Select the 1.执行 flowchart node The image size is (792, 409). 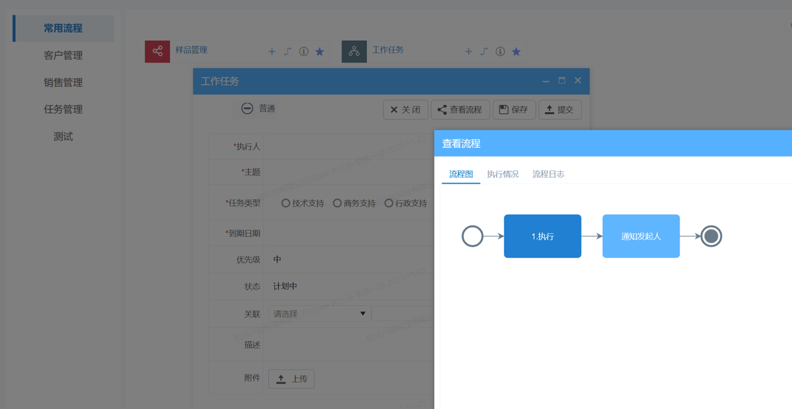[x=542, y=236]
